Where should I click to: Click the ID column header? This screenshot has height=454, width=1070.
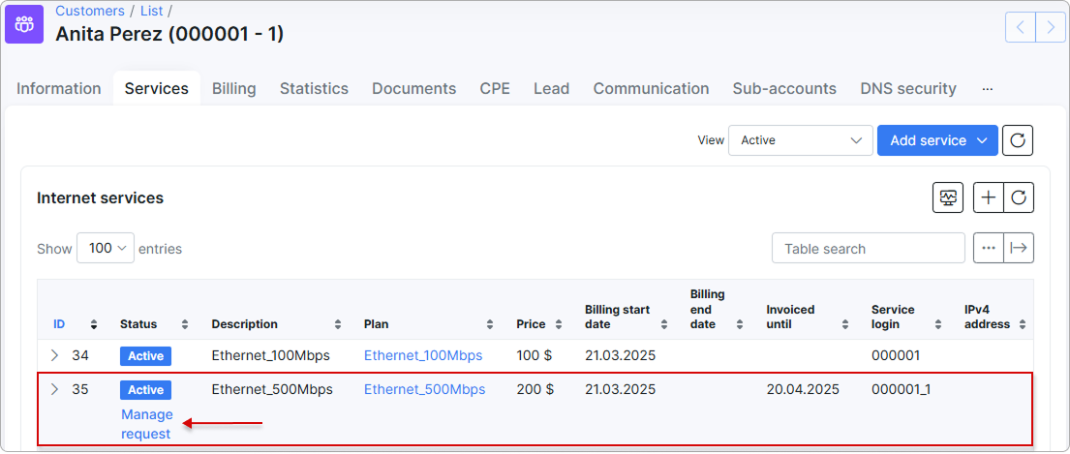click(59, 324)
